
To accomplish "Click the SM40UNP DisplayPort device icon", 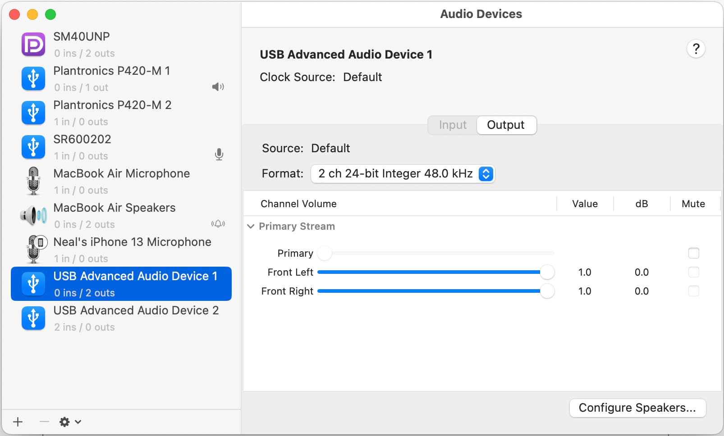I will coord(33,45).
